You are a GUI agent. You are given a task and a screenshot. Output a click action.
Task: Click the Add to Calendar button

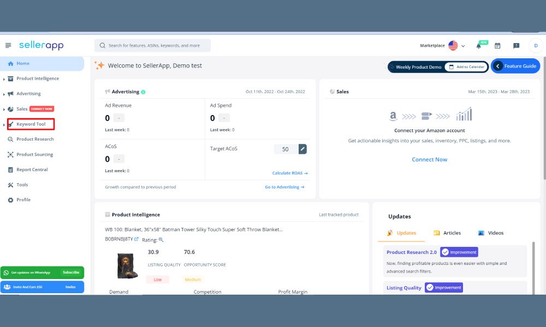tap(467, 66)
